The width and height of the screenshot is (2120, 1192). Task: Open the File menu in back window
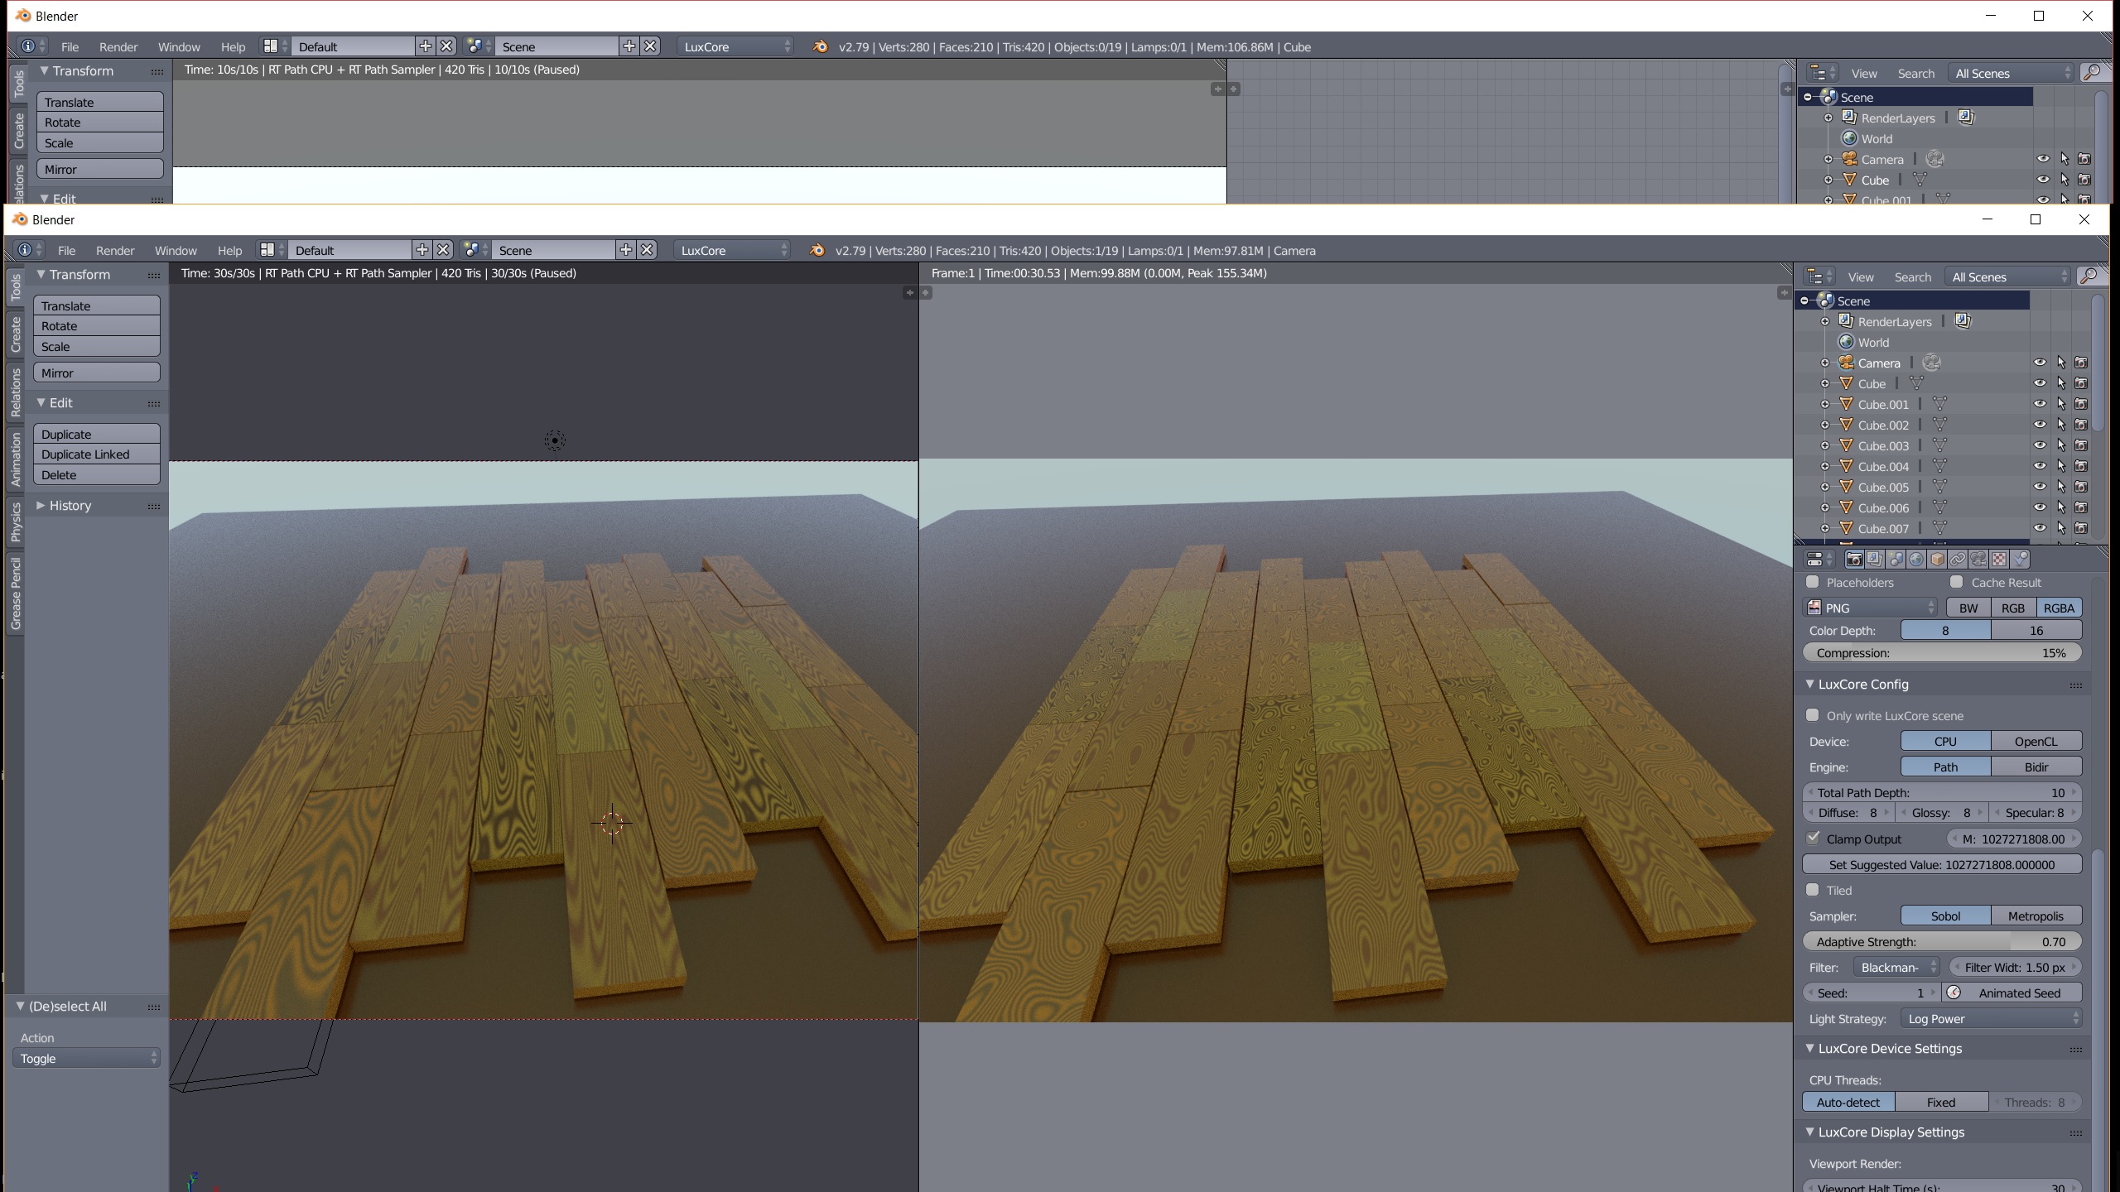click(70, 46)
